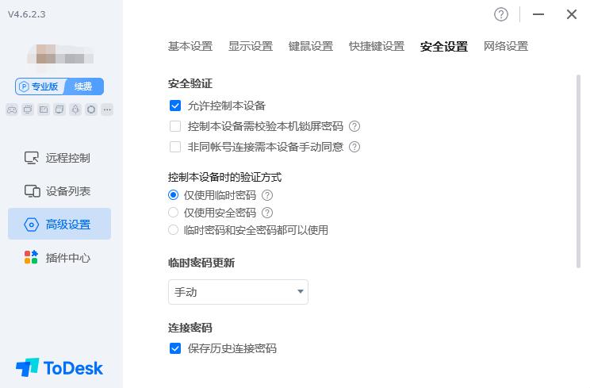
Task: Click the 安全验证 section heading
Action: coord(190,83)
